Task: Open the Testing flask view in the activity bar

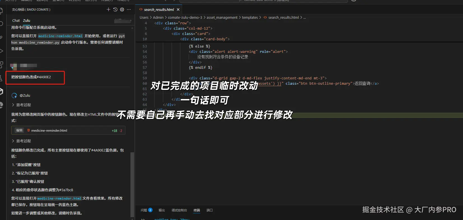Action: 1,78
